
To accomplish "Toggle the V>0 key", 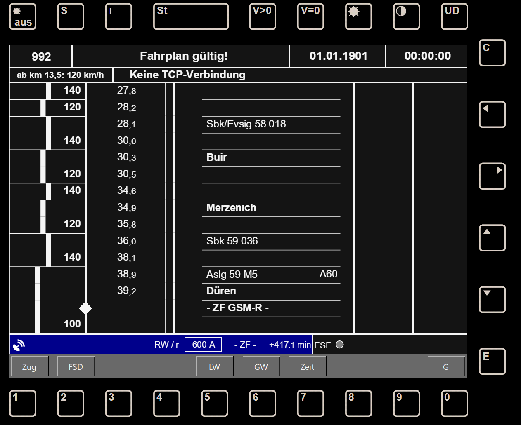I will click(262, 16).
